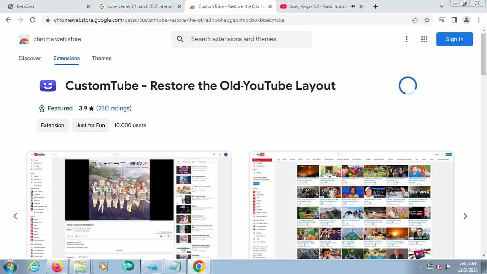This screenshot has width=487, height=274.
Task: Open the tab search dropdown
Action: pos(441,6)
